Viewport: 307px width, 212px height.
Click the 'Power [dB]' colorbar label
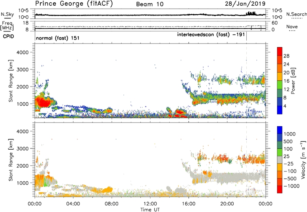point(293,81)
